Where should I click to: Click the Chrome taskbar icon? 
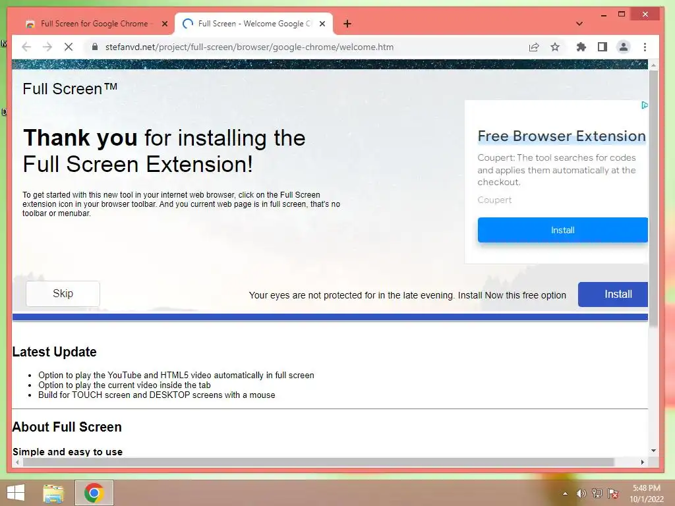click(x=94, y=493)
